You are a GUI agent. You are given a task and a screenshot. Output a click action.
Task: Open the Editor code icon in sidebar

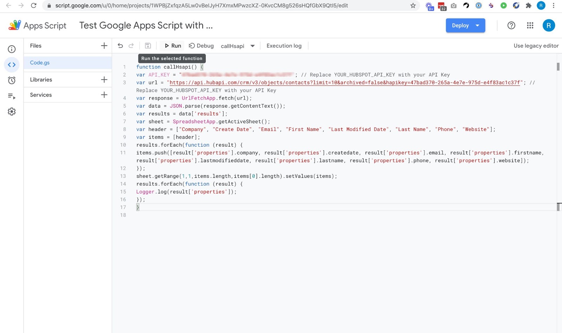coord(12,65)
